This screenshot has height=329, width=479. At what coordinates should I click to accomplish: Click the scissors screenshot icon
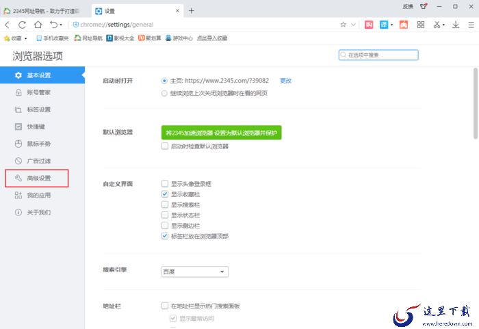[x=437, y=25]
